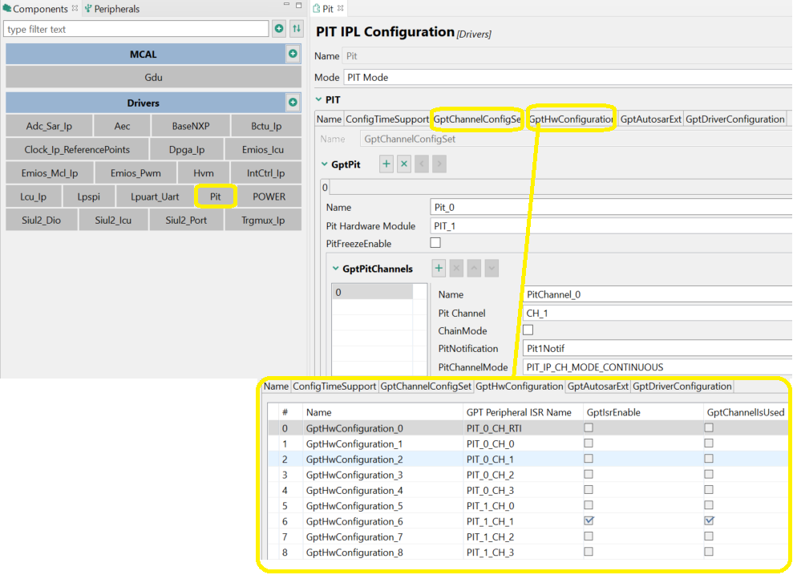793x579 pixels.
Task: Select GptPitChannels list item 0
Action: point(372,292)
